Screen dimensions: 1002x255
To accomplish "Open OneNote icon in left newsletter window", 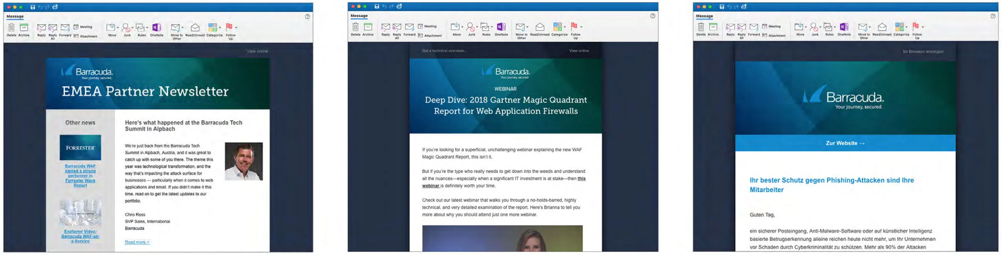I will tap(157, 27).
